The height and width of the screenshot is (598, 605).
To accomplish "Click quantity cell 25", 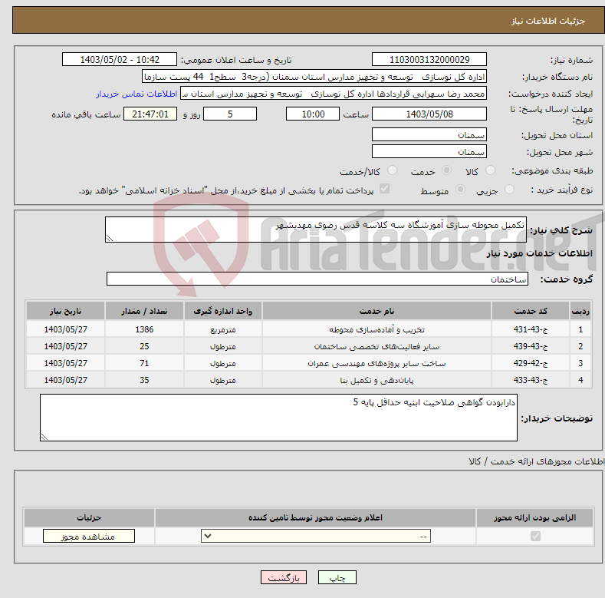I will pyautogui.click(x=144, y=346).
